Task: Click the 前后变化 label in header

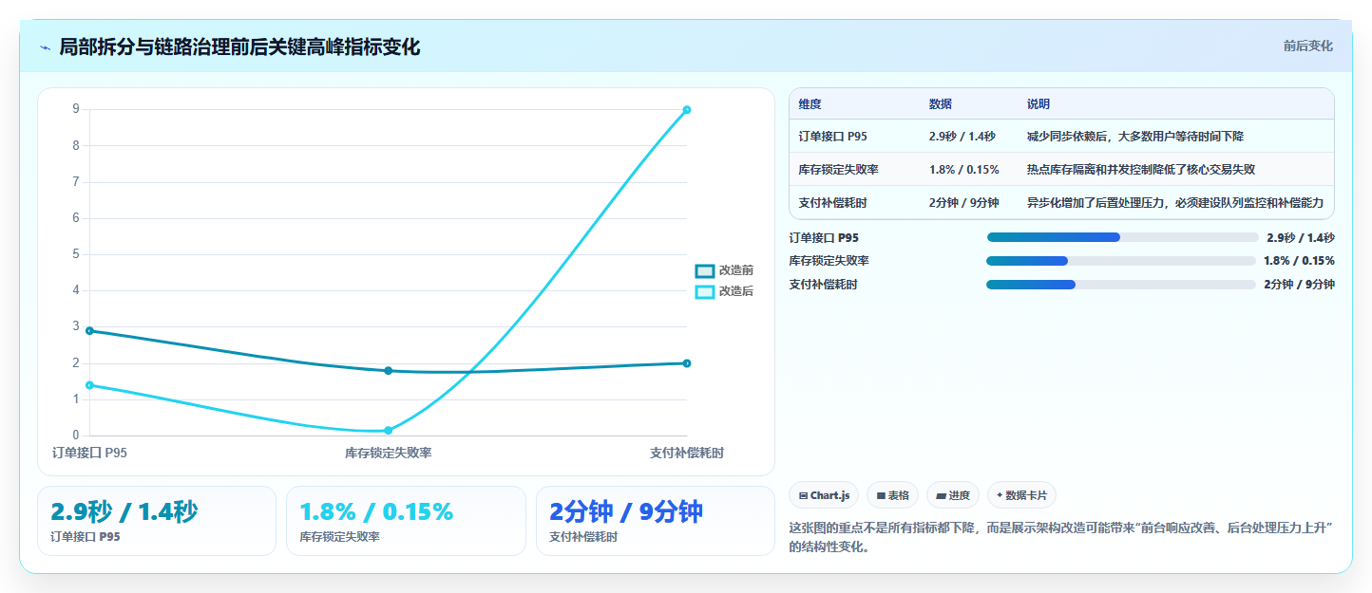Action: pyautogui.click(x=1307, y=46)
